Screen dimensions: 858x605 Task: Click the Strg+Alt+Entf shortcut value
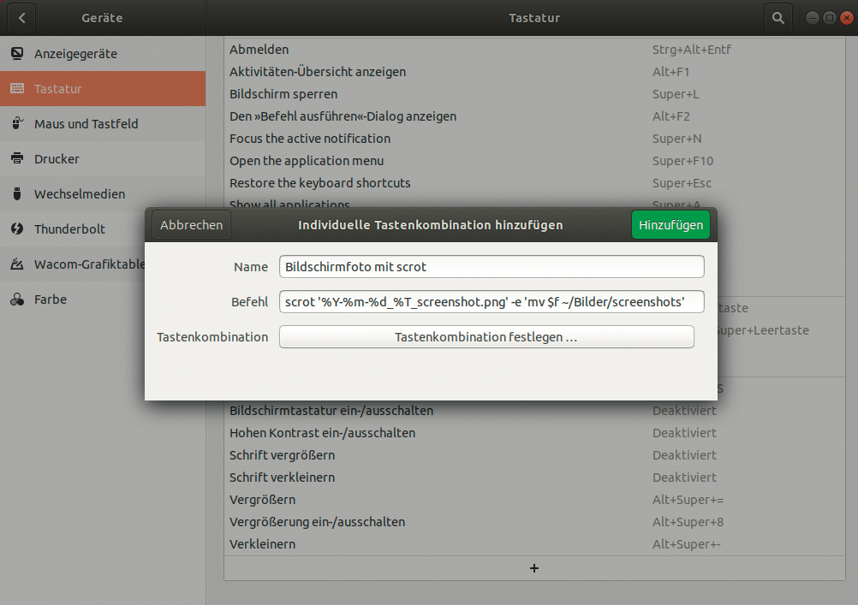[x=691, y=50]
